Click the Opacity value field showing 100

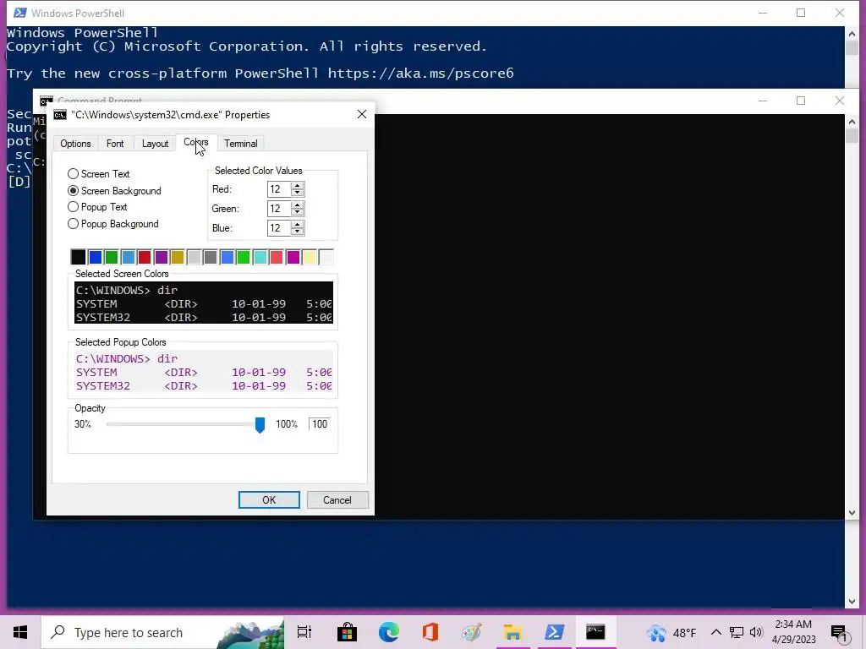(319, 424)
